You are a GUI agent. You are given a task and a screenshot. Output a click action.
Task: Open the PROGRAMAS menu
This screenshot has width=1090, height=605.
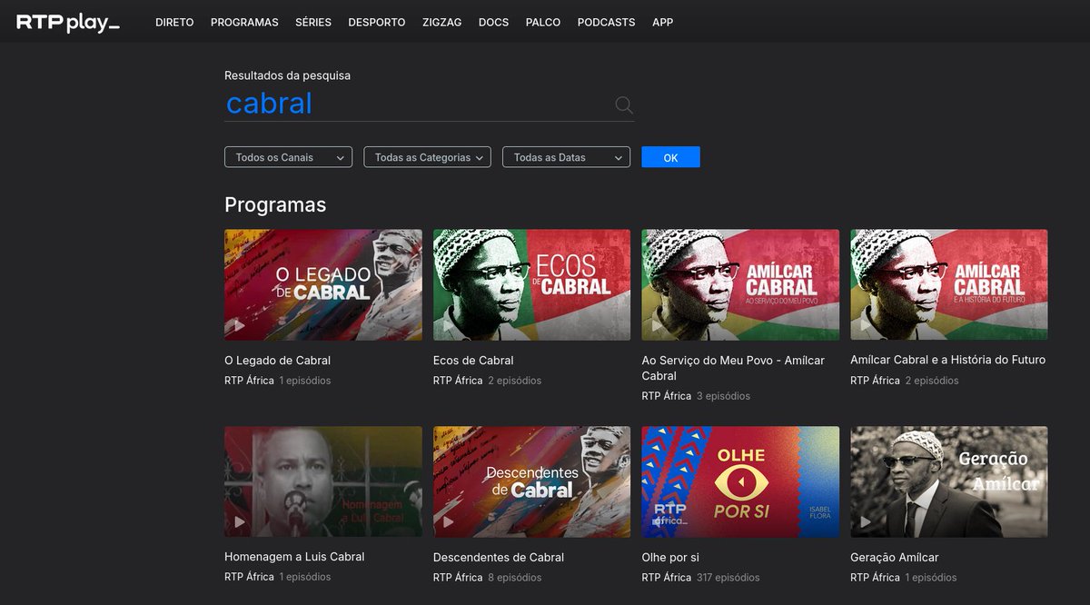[244, 22]
